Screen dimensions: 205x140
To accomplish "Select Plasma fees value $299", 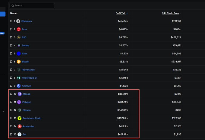I will (178, 110).
